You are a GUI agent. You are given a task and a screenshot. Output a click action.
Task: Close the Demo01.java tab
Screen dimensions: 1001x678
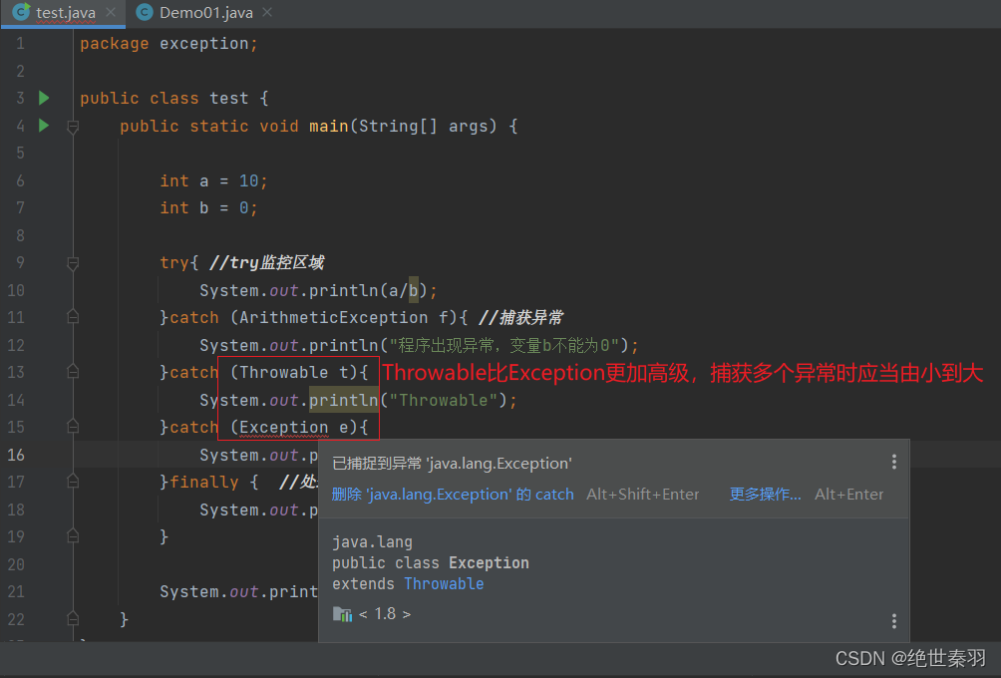click(x=267, y=12)
